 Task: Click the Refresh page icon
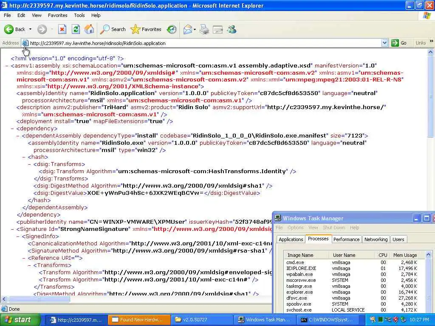pos(76,29)
